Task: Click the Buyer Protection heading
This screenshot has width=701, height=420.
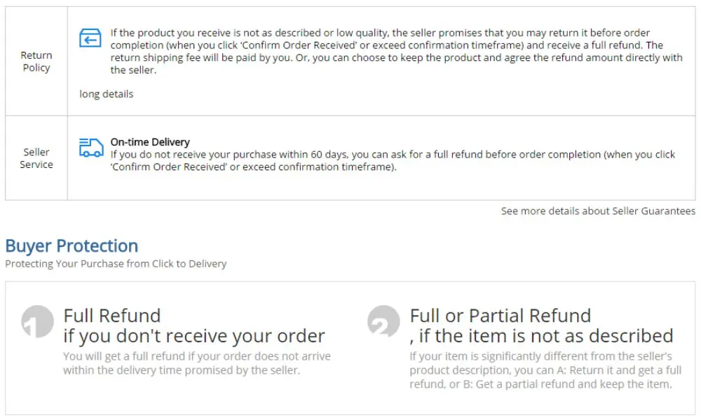Action: tap(72, 246)
